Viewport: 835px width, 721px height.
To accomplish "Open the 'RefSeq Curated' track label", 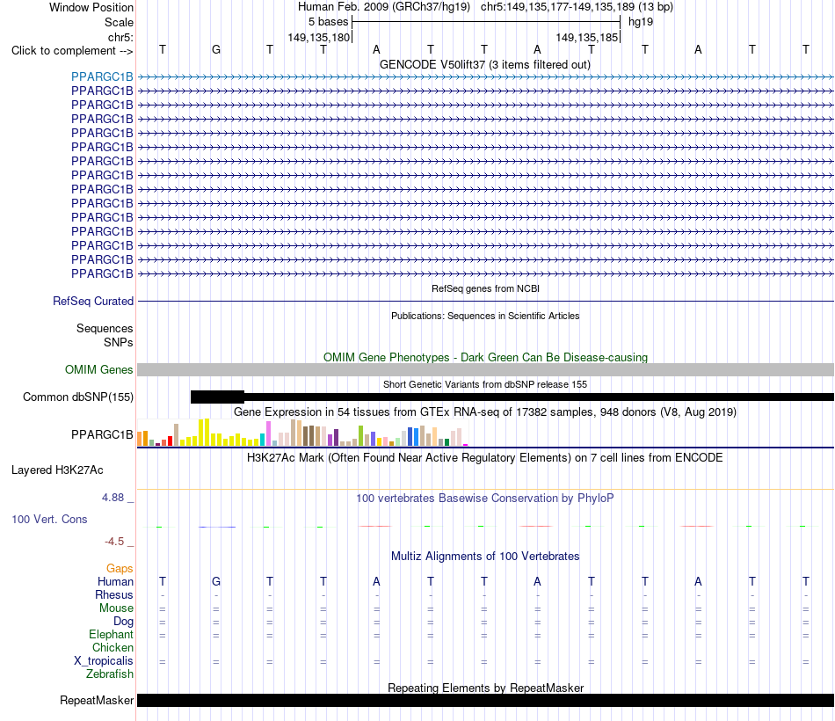I will 92,301.
